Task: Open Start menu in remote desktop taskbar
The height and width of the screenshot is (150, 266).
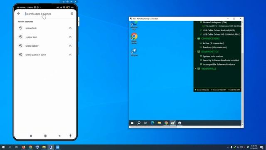Action: [132, 123]
